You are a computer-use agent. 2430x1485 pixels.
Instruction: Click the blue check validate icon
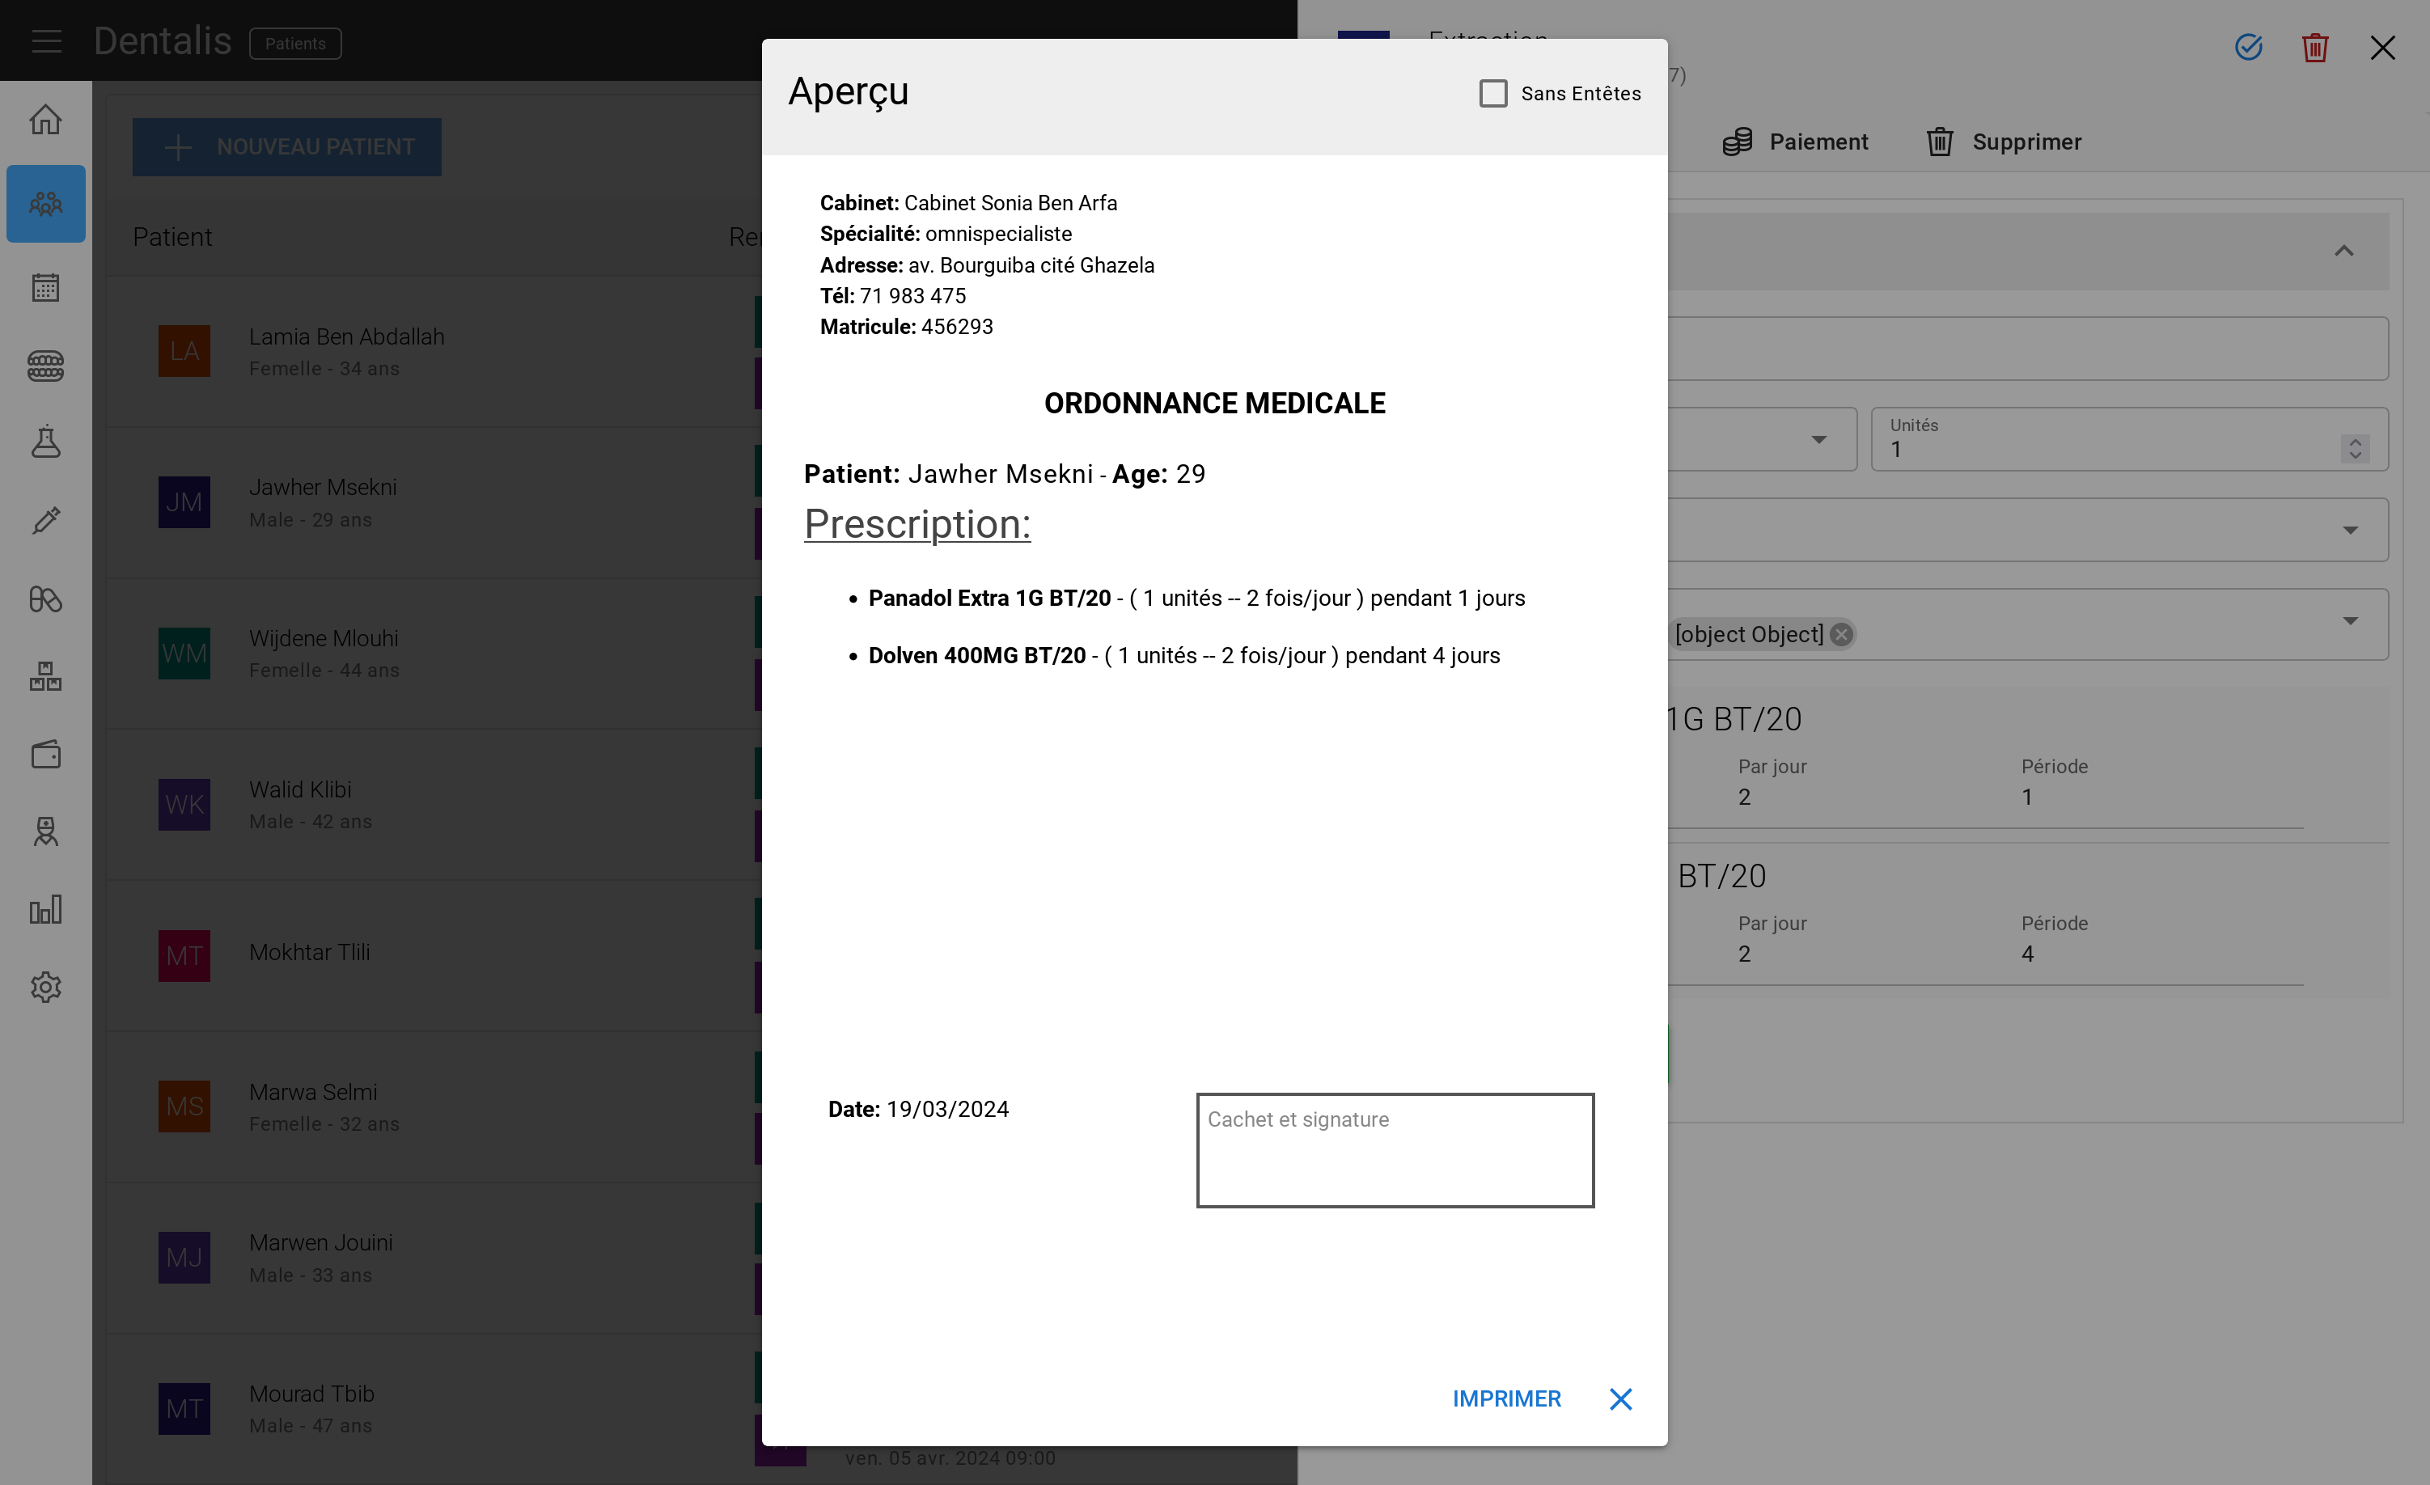click(x=2249, y=46)
